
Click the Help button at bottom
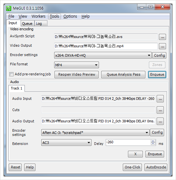30,167
